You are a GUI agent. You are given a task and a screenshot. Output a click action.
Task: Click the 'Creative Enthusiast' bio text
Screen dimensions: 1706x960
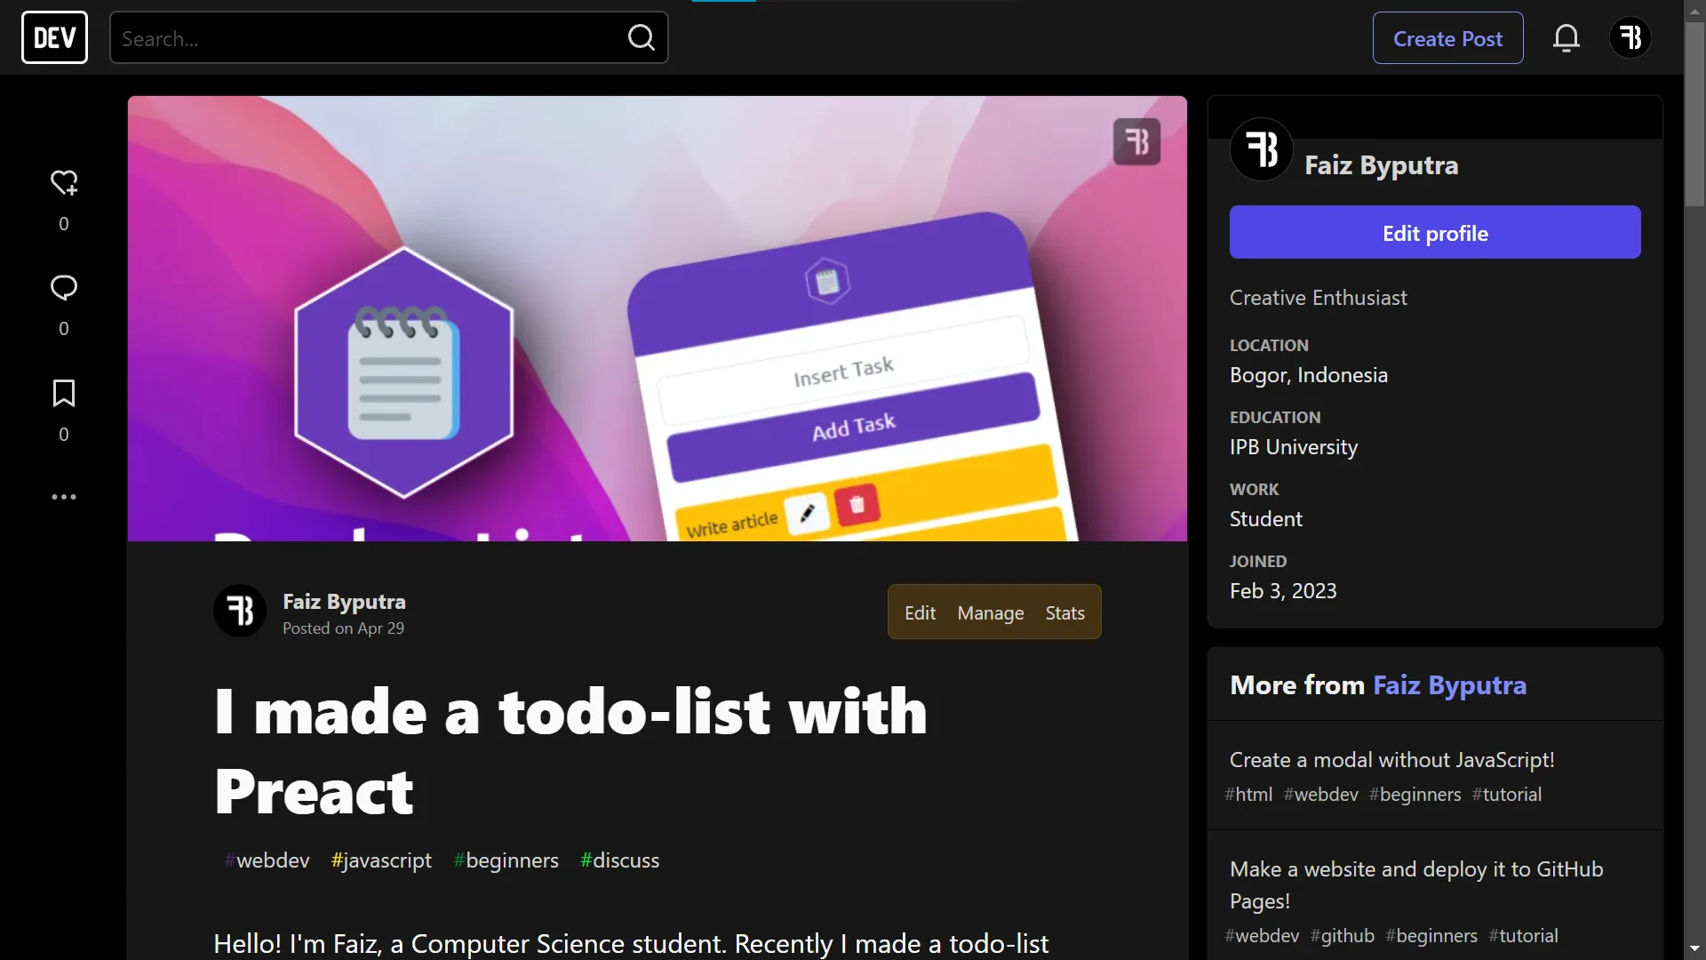1318,298
